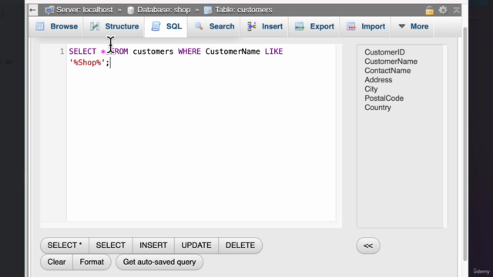Click Get auto-saved query button
This screenshot has width=493, height=277.
159,262
